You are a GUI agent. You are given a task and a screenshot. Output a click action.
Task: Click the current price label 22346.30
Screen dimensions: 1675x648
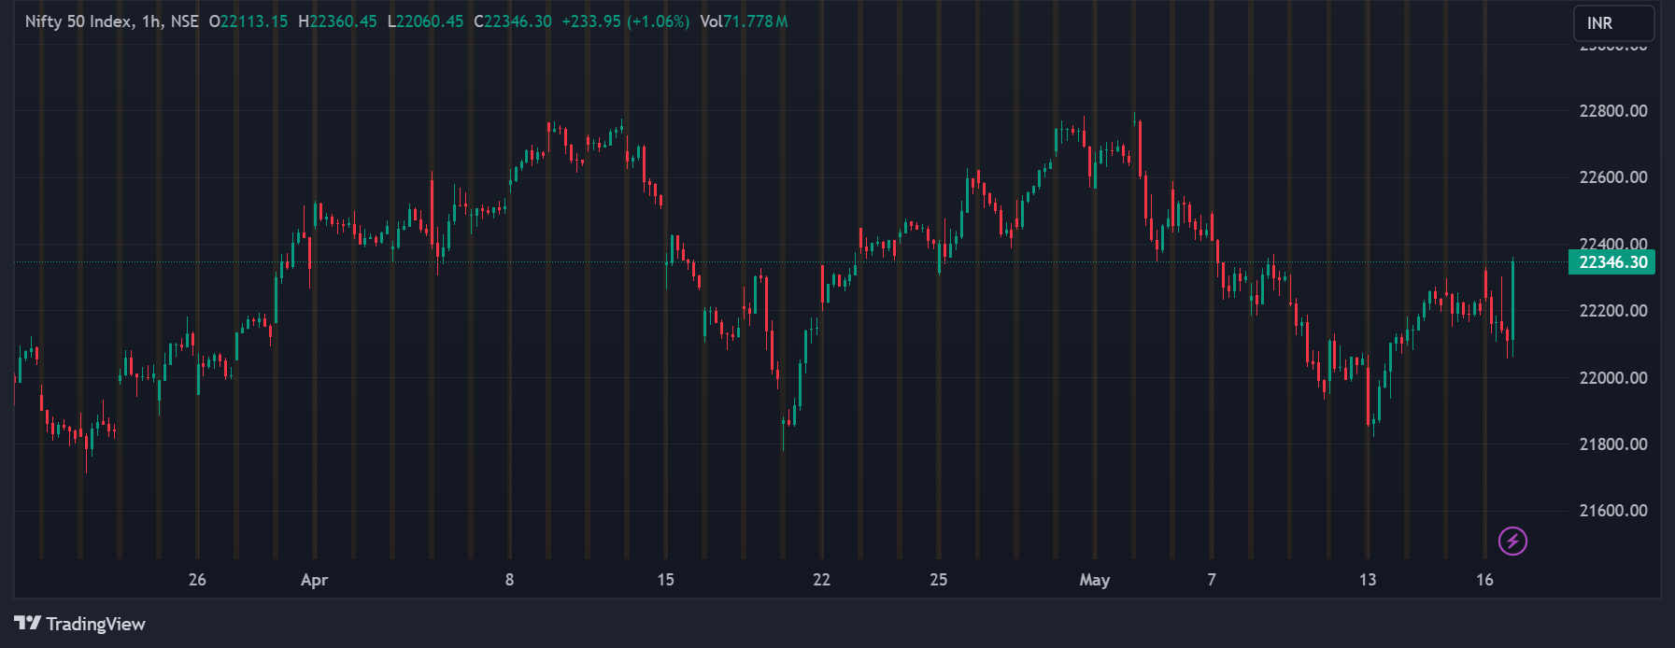click(x=1611, y=262)
